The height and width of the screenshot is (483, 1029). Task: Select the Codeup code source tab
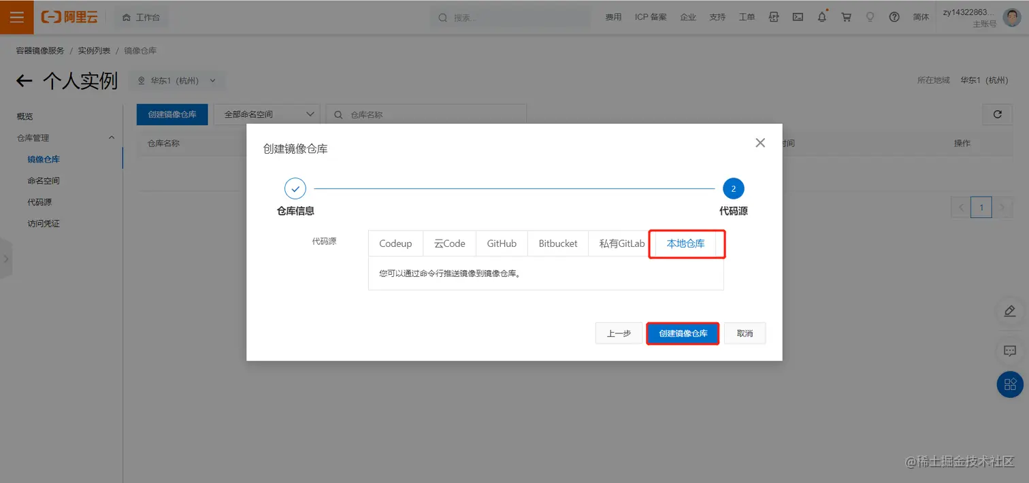[x=395, y=244]
